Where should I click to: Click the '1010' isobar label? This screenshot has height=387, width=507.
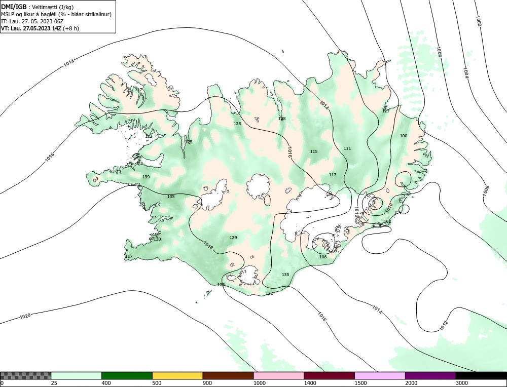389,207
